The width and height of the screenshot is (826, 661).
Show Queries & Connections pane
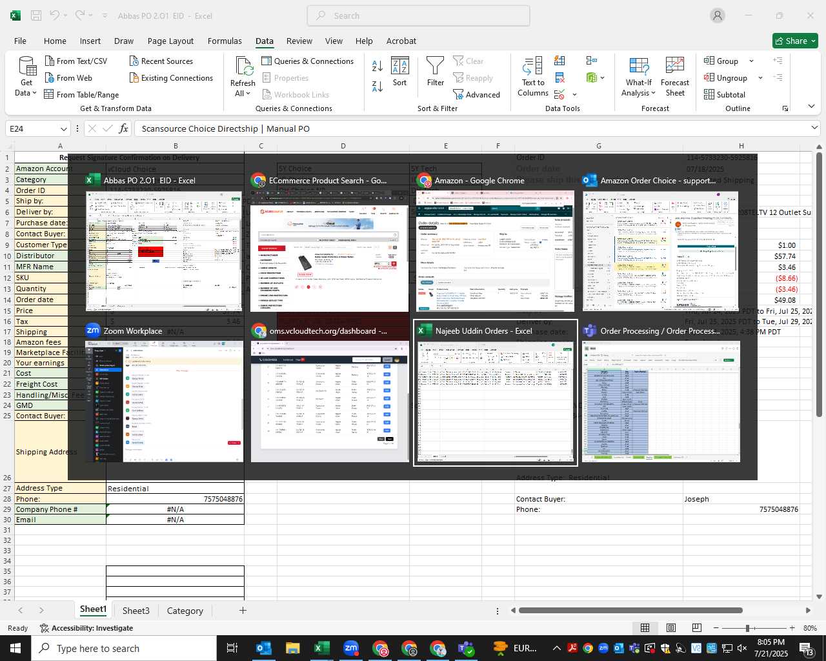(308, 61)
